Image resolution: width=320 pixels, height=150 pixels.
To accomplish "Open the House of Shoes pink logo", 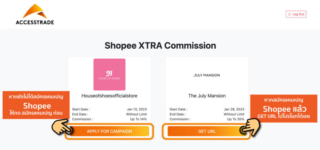I will pyautogui.click(x=109, y=75).
